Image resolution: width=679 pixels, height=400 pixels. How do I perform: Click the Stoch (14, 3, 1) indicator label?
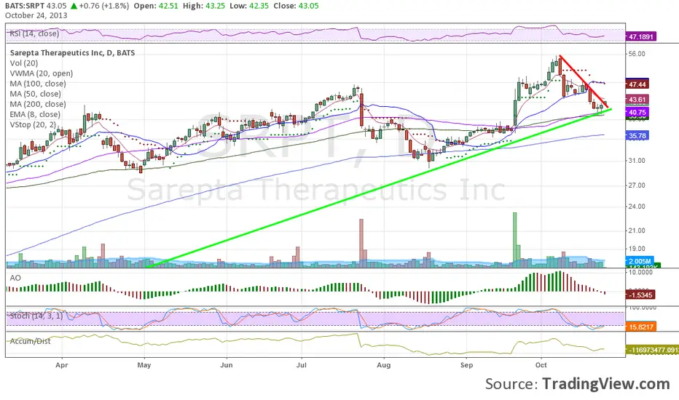36,316
